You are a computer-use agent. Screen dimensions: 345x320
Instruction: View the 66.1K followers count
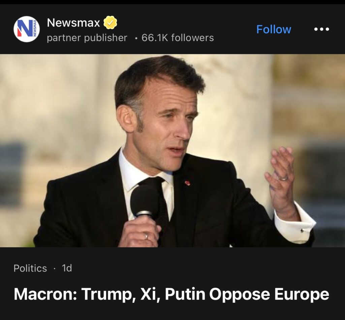pyautogui.click(x=178, y=38)
